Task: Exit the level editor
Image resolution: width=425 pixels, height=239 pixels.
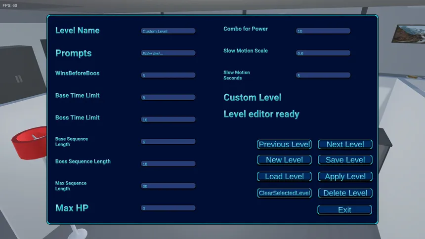Action: pyautogui.click(x=344, y=210)
